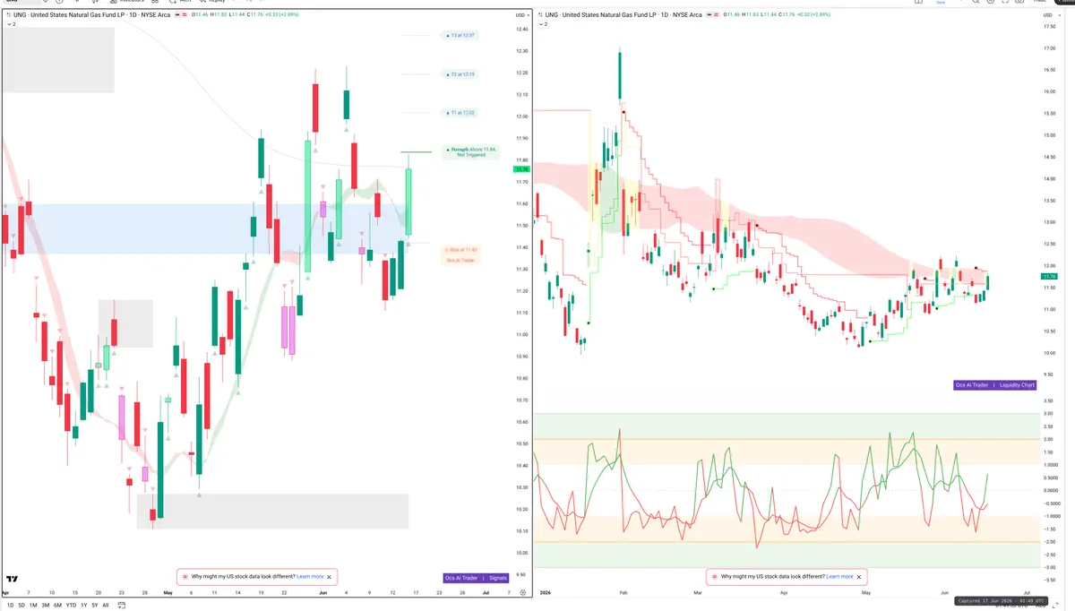Click the 11.76 price tag on right chart axis
The height and width of the screenshot is (611, 1075).
tap(1048, 277)
